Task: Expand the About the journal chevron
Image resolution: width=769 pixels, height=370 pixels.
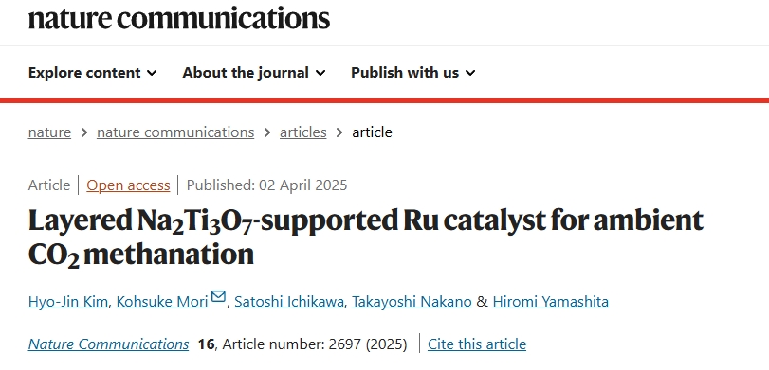Action: pos(320,74)
